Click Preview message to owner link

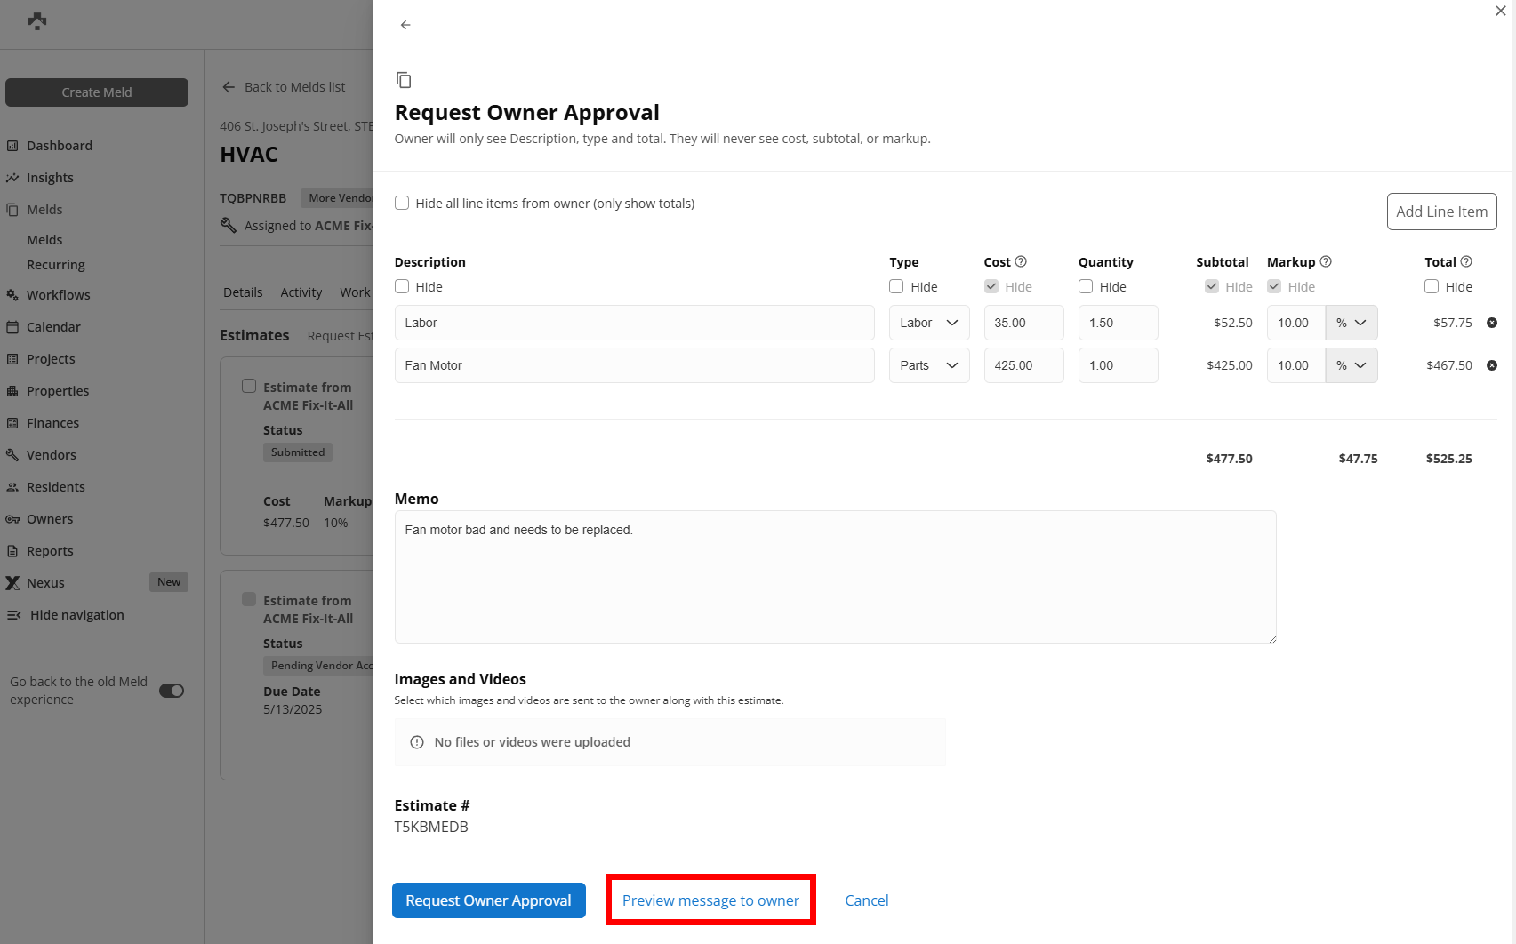click(710, 900)
